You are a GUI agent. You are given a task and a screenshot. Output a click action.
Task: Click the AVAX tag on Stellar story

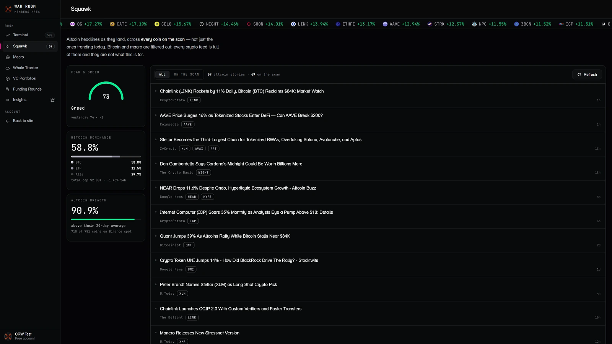point(199,149)
